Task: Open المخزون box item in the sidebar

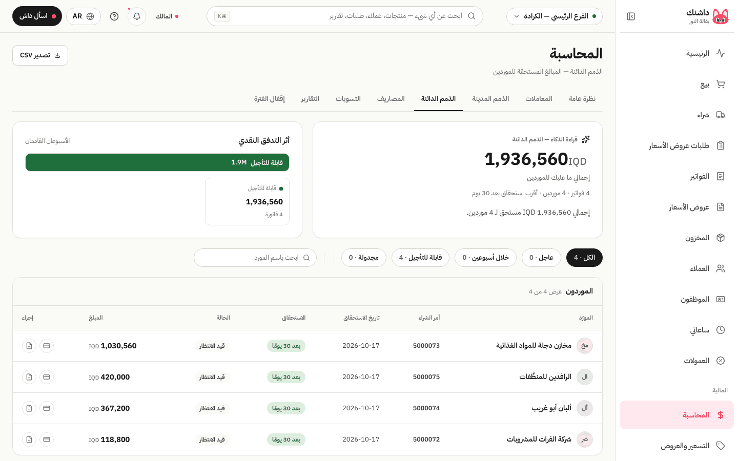Action: 676,238
